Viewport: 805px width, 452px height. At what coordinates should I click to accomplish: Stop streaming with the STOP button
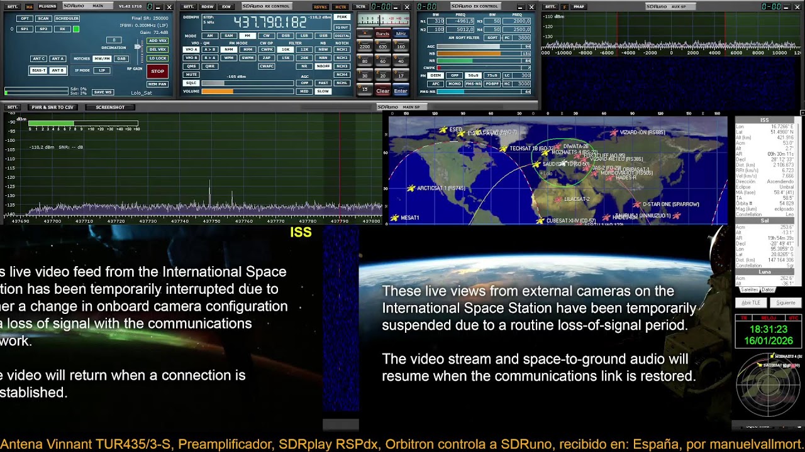pos(157,71)
